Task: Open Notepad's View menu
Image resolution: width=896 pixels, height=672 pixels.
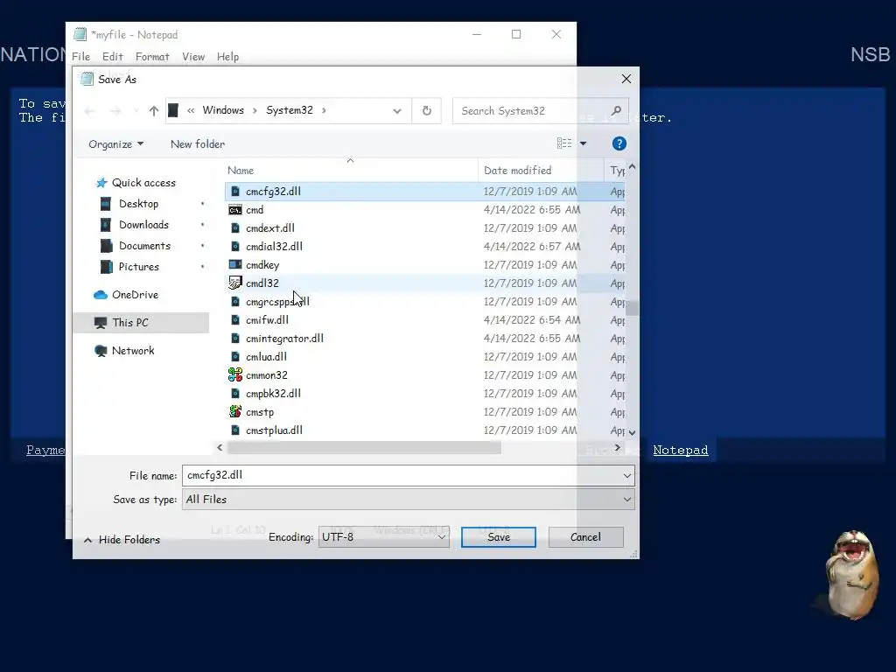Action: click(x=193, y=57)
